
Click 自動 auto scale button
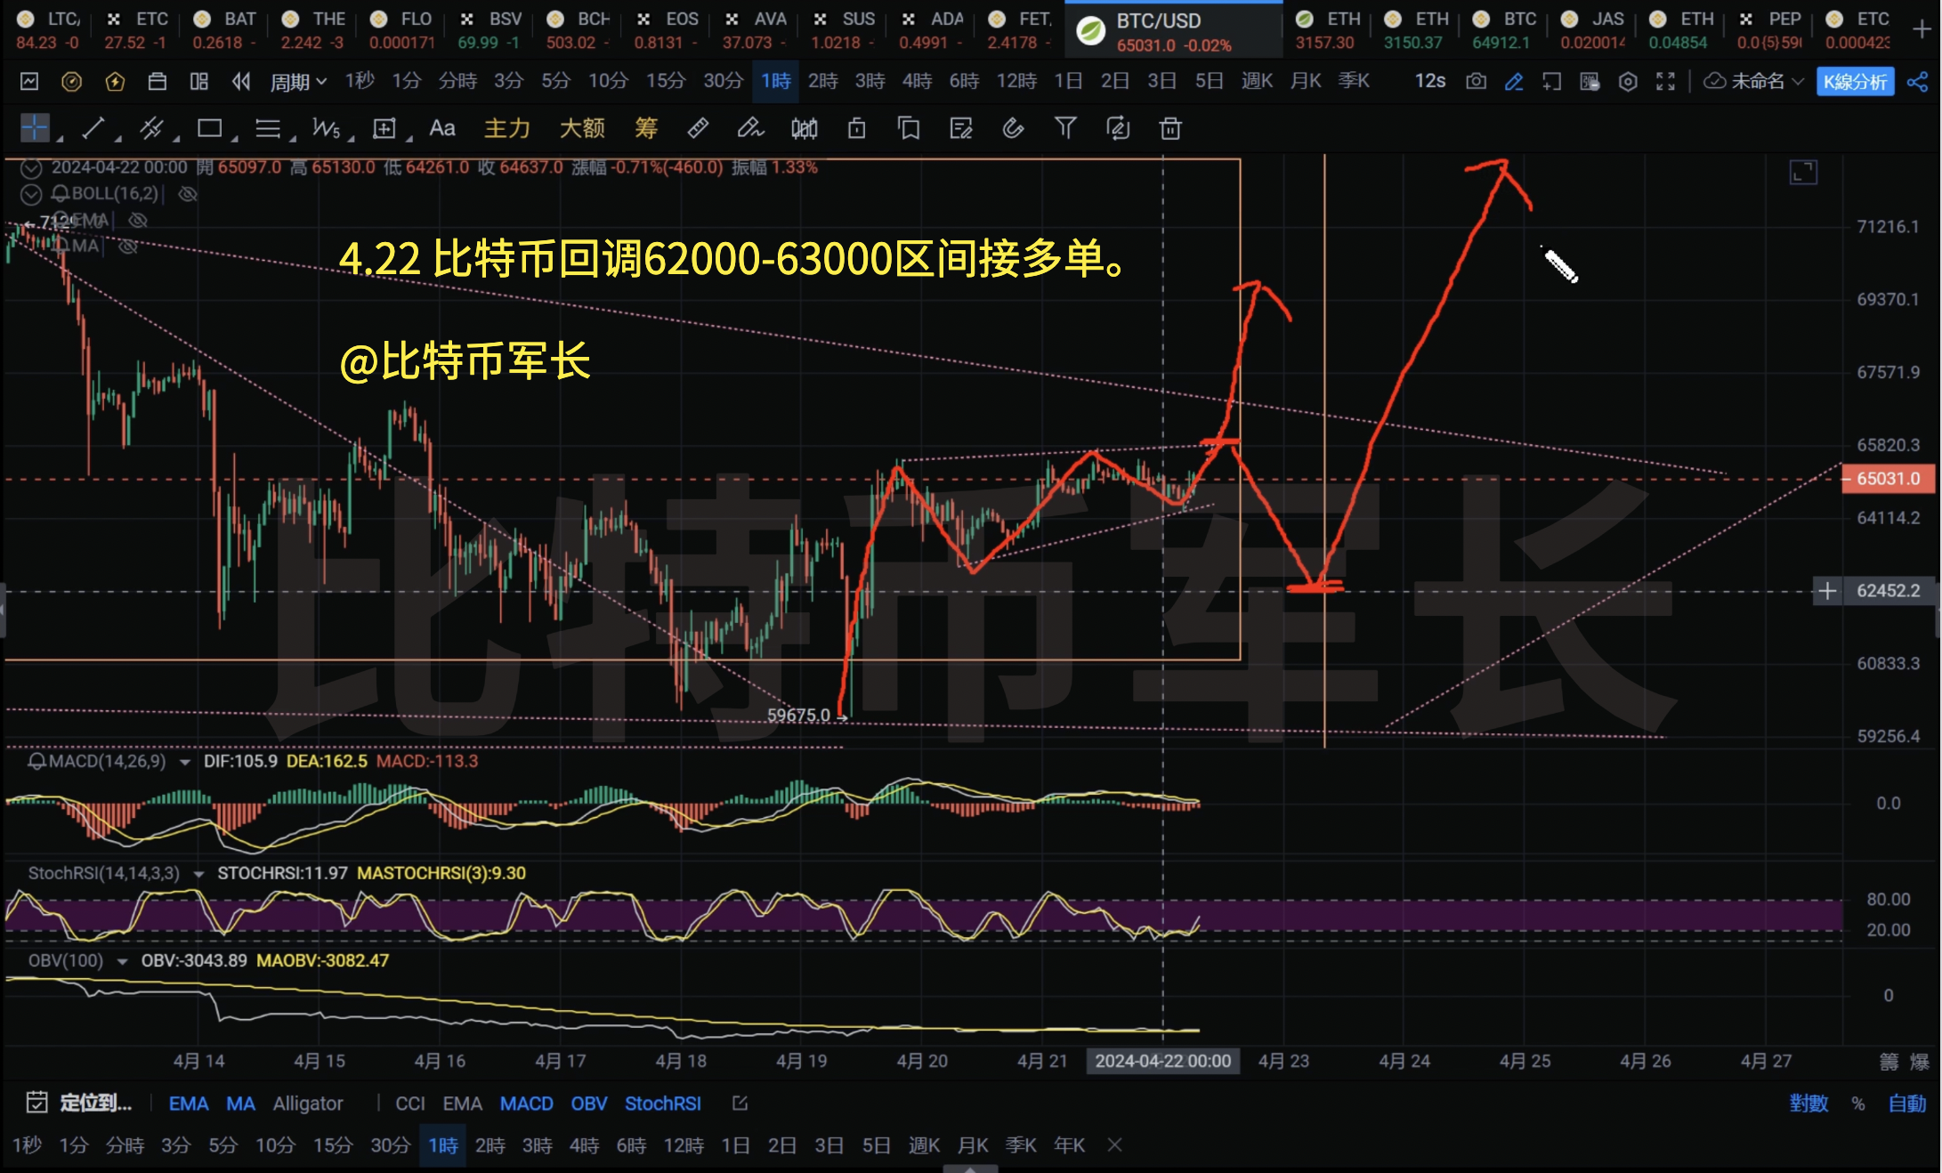click(x=1907, y=1104)
